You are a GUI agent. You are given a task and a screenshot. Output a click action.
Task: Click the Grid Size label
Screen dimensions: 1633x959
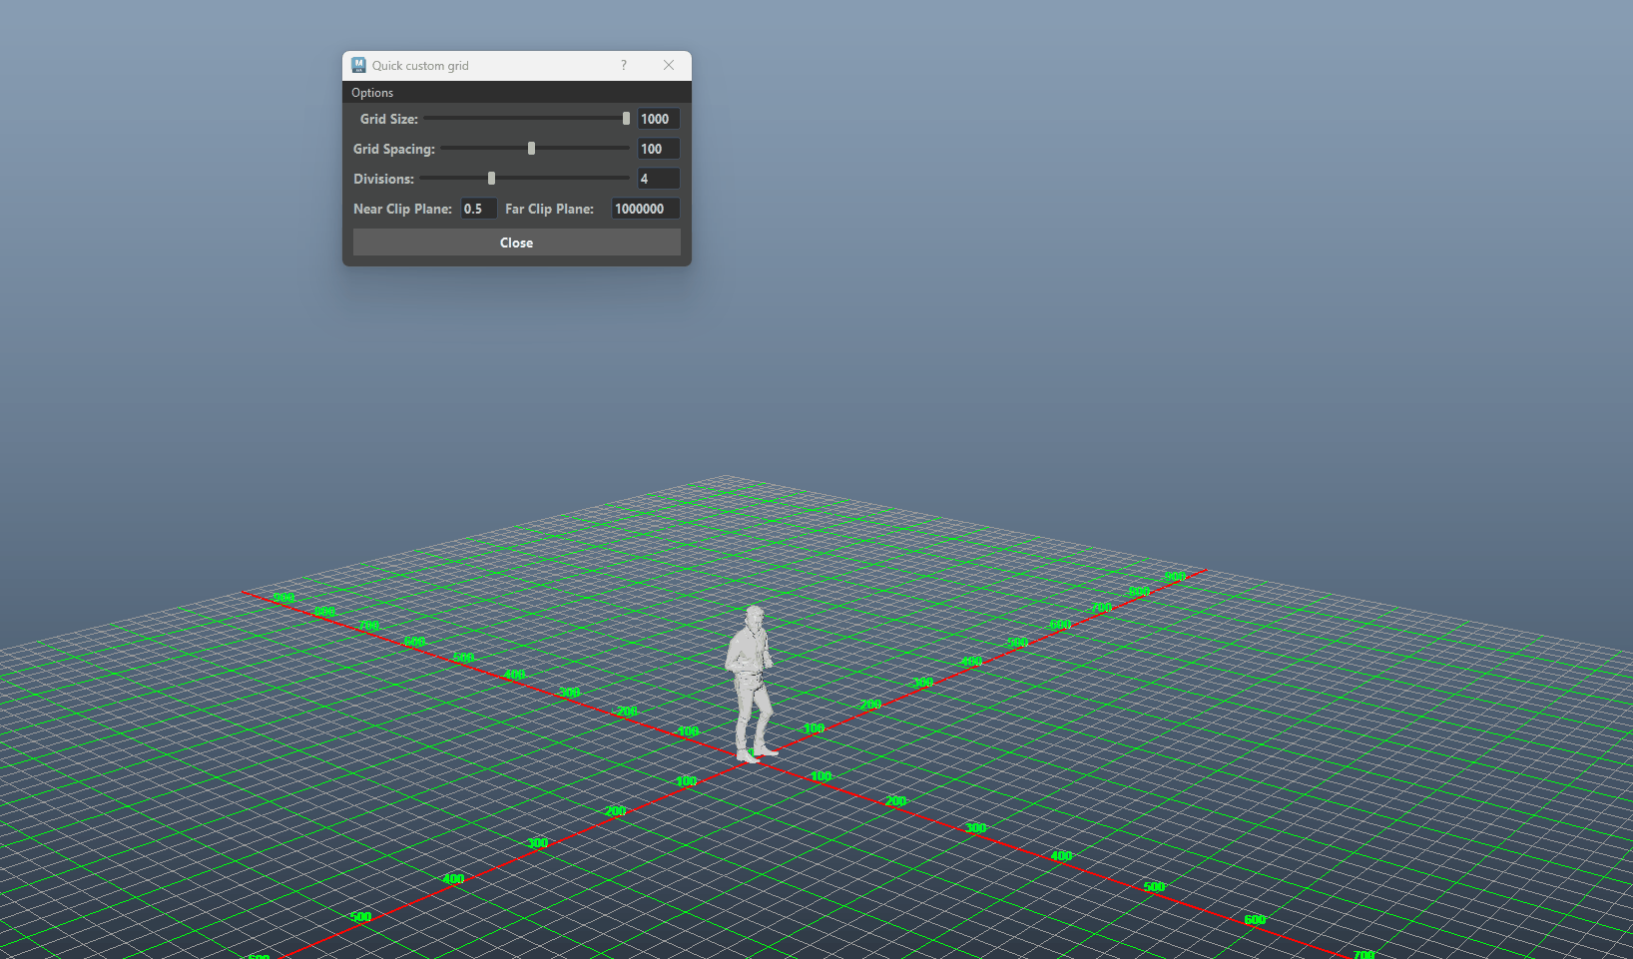click(389, 119)
